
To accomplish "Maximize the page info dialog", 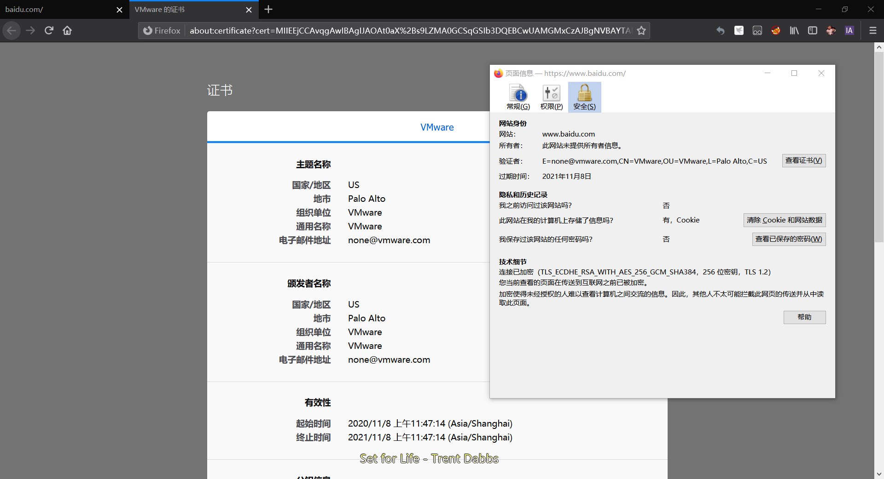I will coord(794,73).
